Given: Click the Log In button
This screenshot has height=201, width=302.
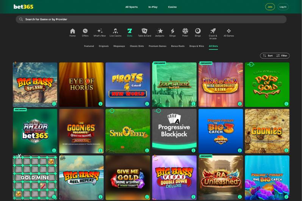Looking at the screenshot, I should [283, 7].
